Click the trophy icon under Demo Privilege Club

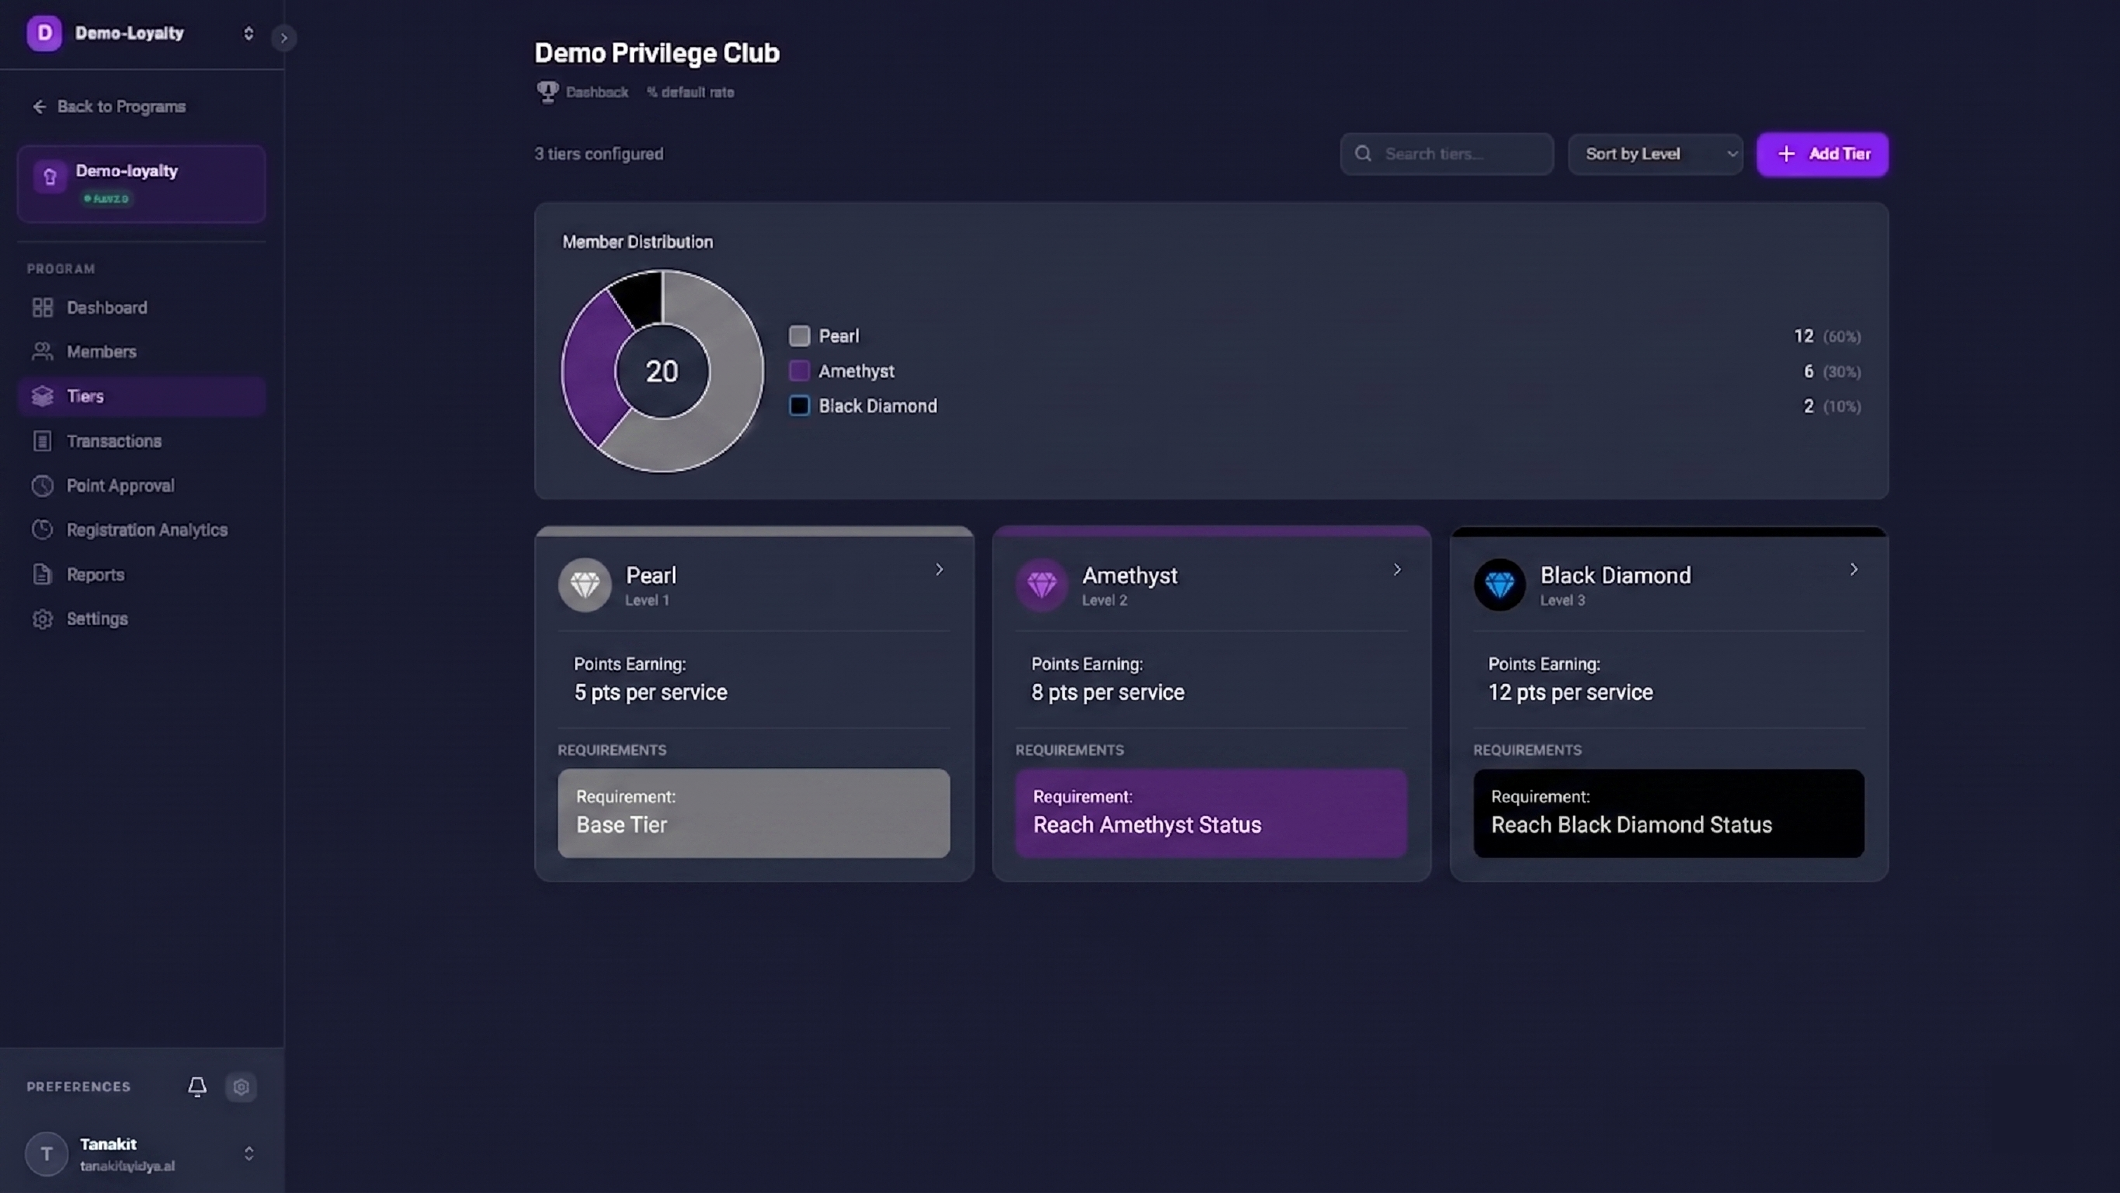point(547,91)
